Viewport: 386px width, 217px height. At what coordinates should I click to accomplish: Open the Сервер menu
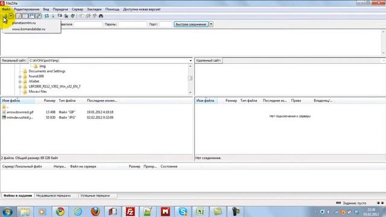coord(77,10)
